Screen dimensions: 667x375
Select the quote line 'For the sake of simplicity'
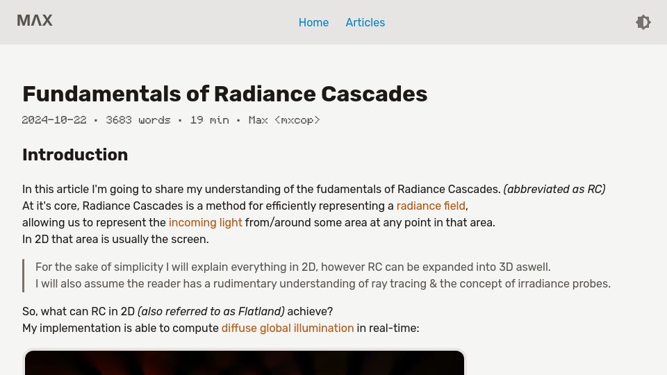tap(293, 267)
